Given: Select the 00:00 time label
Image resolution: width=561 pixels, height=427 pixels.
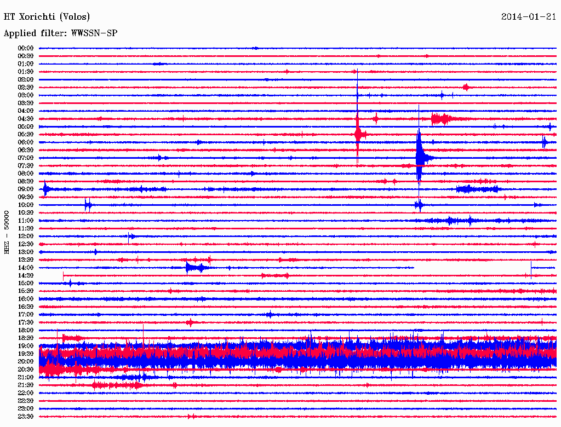Looking at the screenshot, I should click(26, 48).
